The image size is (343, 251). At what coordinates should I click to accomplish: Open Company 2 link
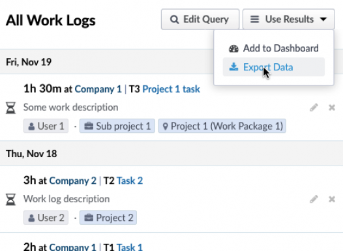tap(72, 181)
